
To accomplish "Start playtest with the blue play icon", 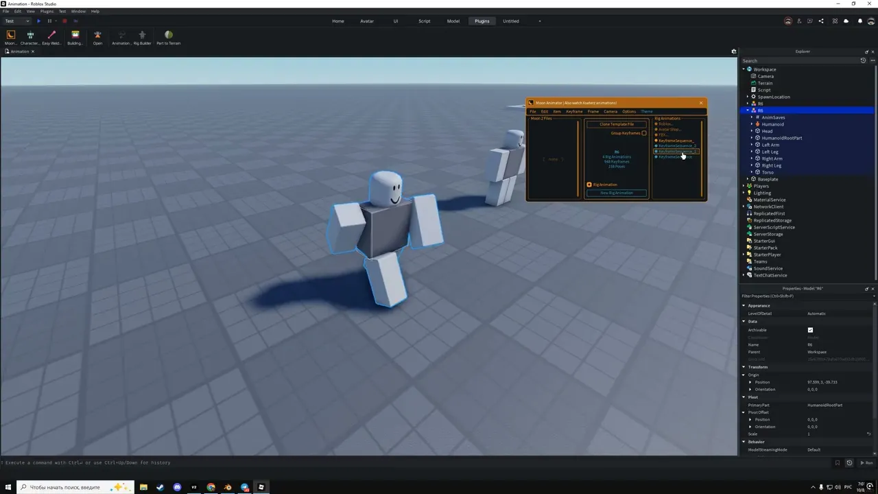I will 38,21.
